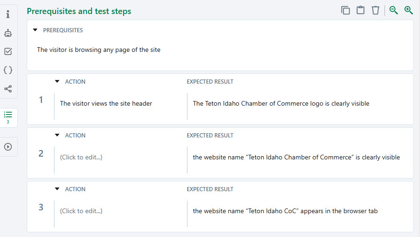This screenshot has height=237, width=420.
Task: Open the checkbox verification icon in sidebar
Action: [8, 51]
